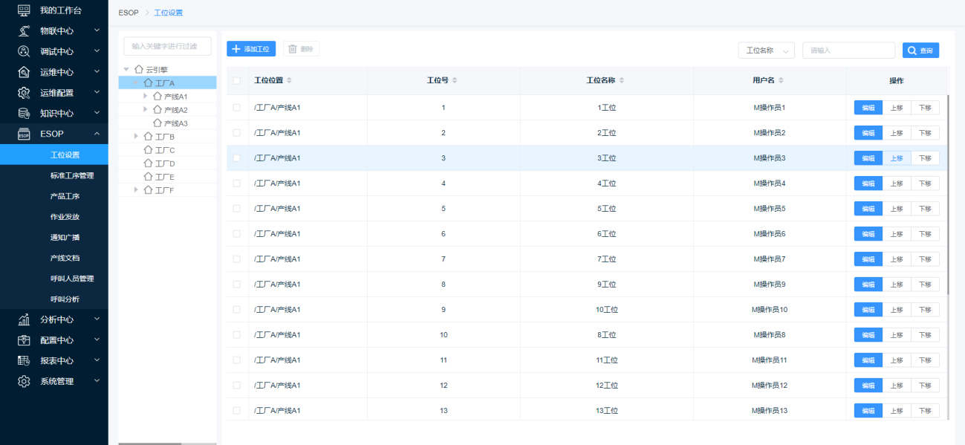Check the row checkbox for 5工位
This screenshot has height=445, width=965.
[237, 209]
